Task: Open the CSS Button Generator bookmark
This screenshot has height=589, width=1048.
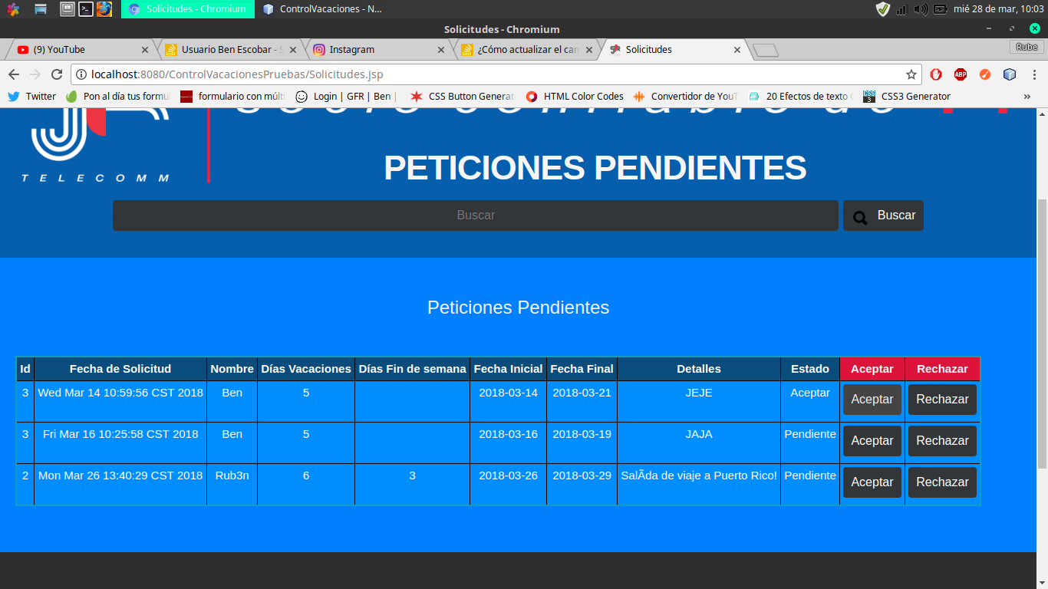Action: click(463, 97)
